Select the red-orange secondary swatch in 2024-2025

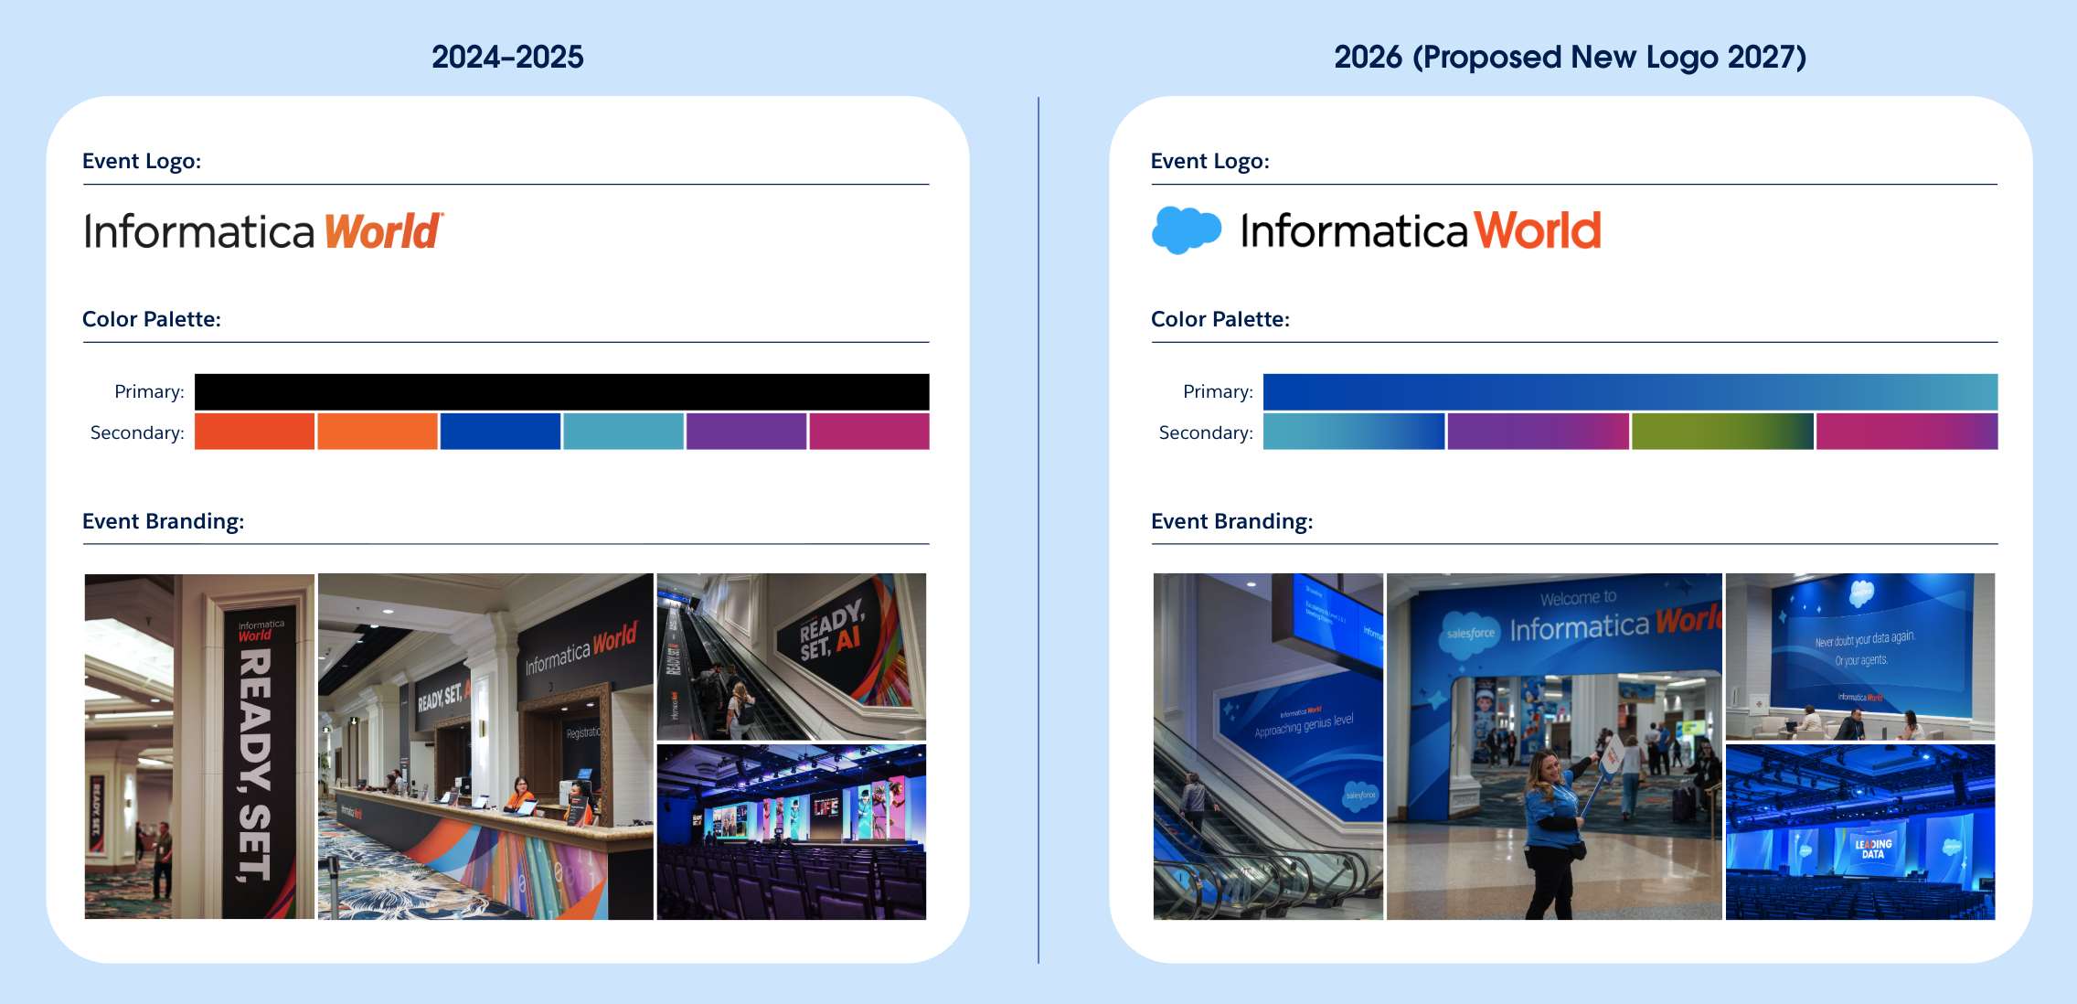254,432
